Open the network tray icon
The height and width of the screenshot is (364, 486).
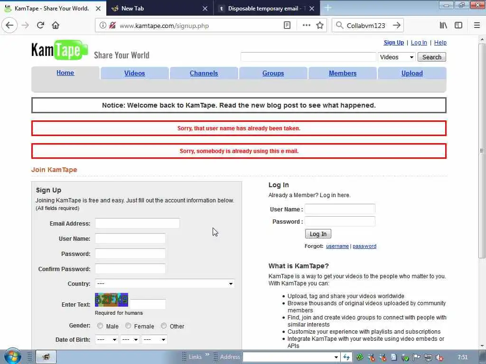tap(428, 357)
